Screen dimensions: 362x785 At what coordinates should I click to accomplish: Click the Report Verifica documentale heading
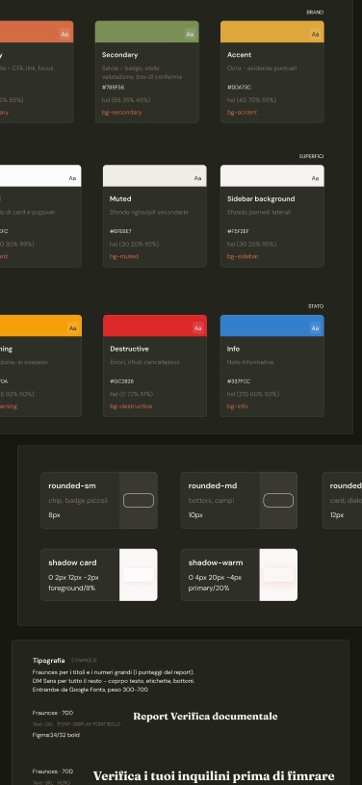click(205, 717)
